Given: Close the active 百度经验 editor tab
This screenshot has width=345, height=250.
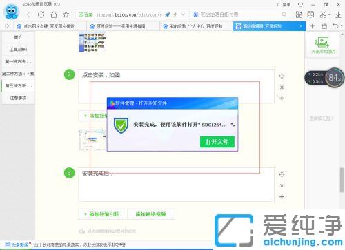Looking at the screenshot, I should (x=301, y=26).
